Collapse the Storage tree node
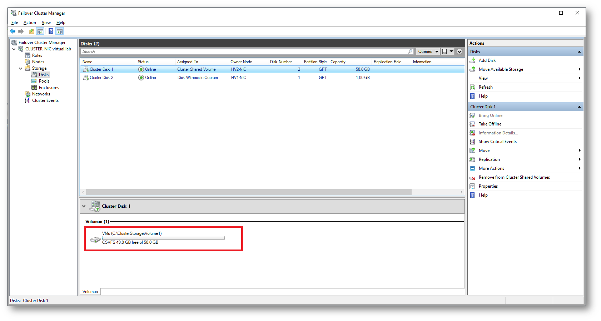Screen dimensions: 601x321 [x=21, y=68]
